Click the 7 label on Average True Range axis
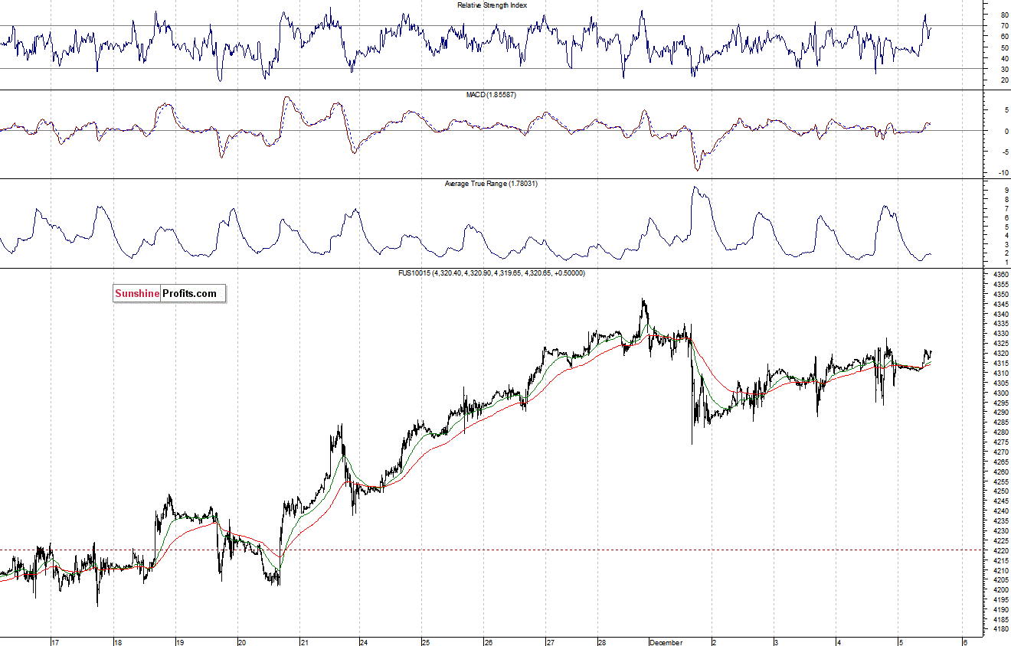The width and height of the screenshot is (1011, 646). click(1006, 209)
